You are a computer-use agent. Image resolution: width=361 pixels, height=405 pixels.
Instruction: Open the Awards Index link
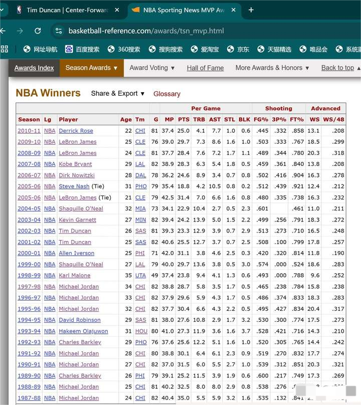[34, 68]
